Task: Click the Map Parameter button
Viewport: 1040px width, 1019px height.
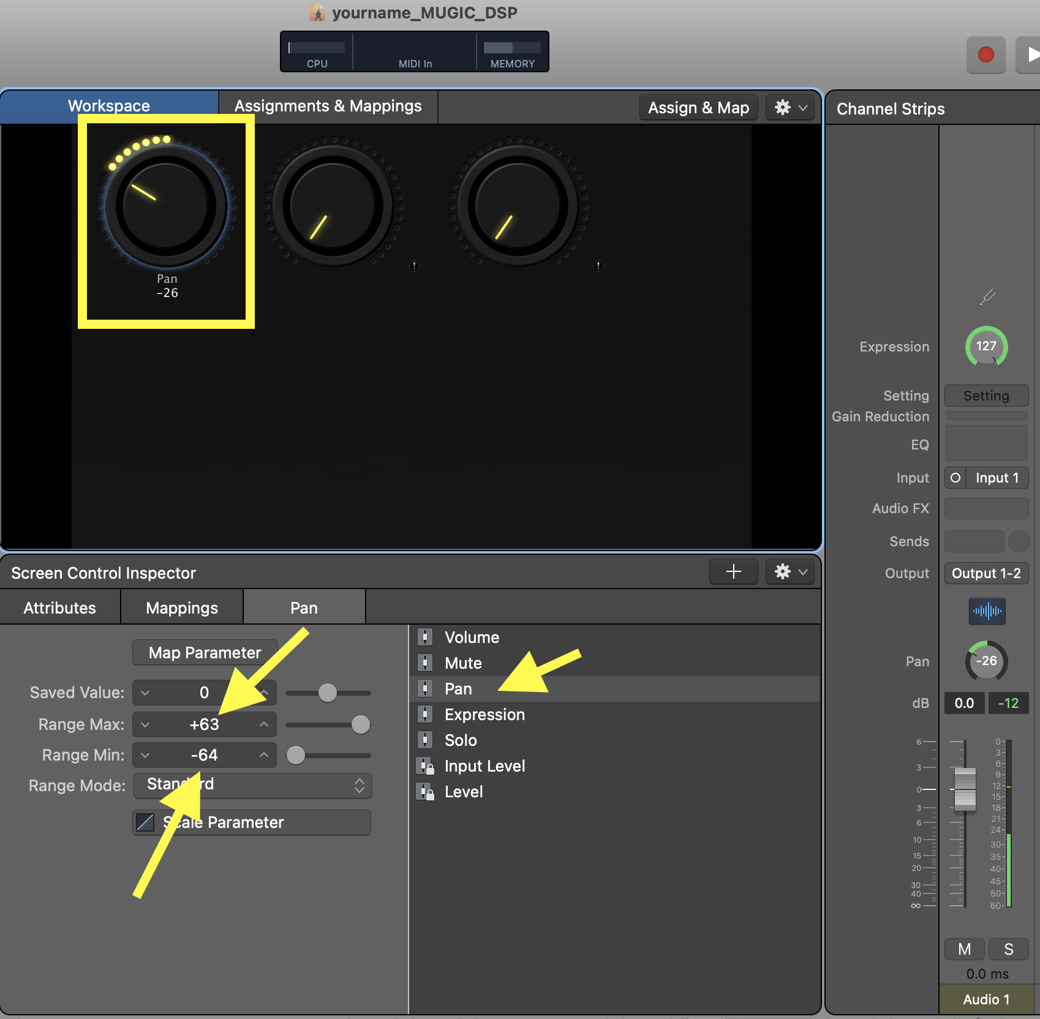Action: (x=205, y=653)
